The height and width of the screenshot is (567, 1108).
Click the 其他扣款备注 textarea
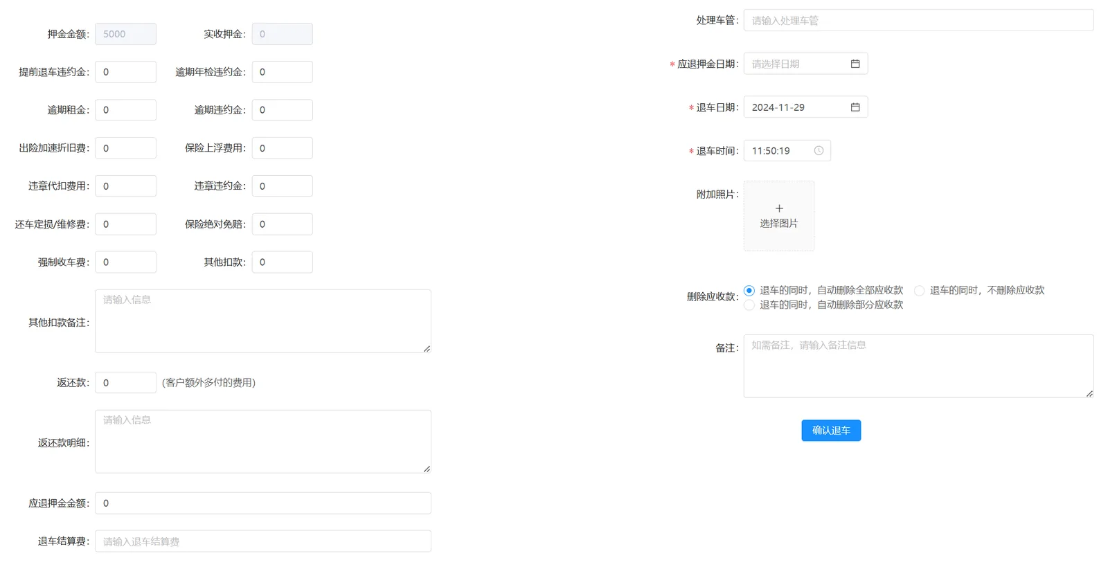click(x=263, y=321)
